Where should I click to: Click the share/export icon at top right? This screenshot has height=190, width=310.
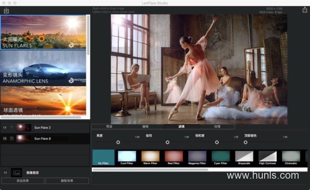pos(305,9)
